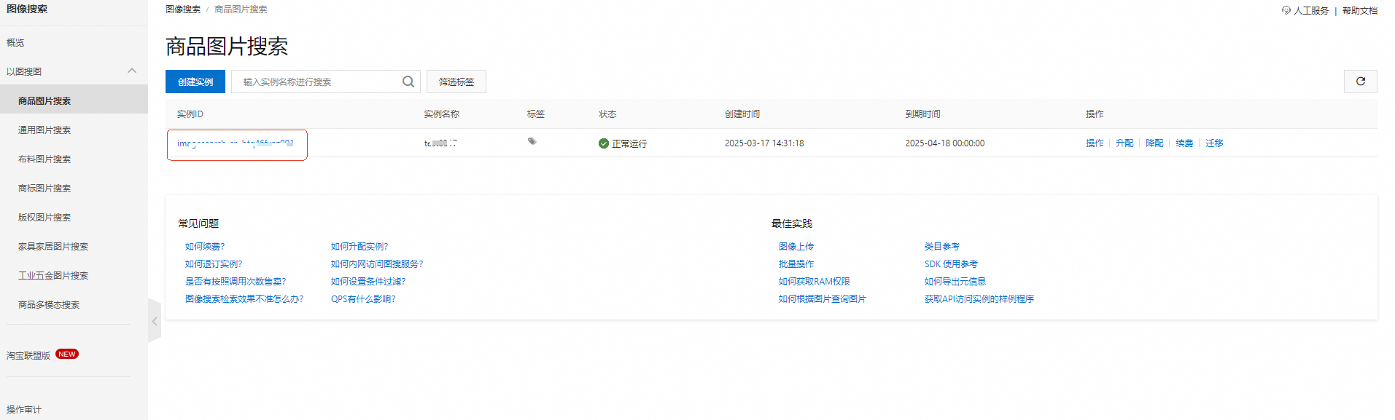Screen dimensions: 1395x420
Task: Click 迁移 link in instance row
Action: [1214, 143]
